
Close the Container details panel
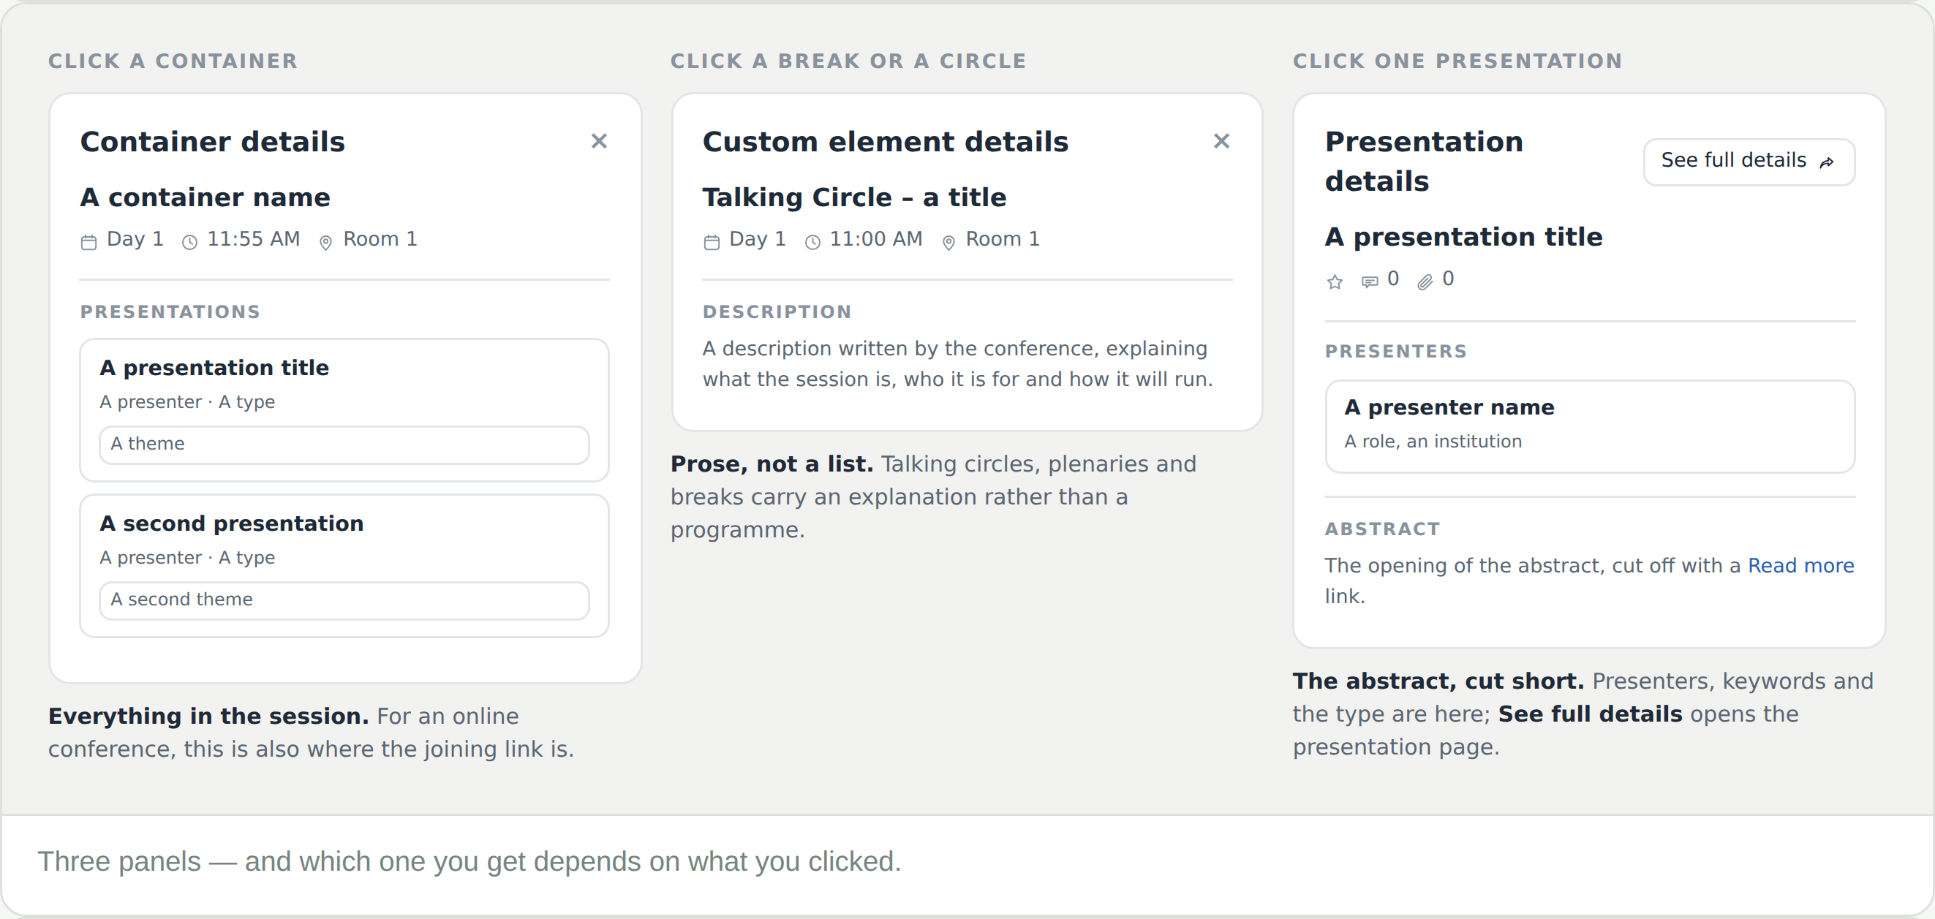(599, 141)
